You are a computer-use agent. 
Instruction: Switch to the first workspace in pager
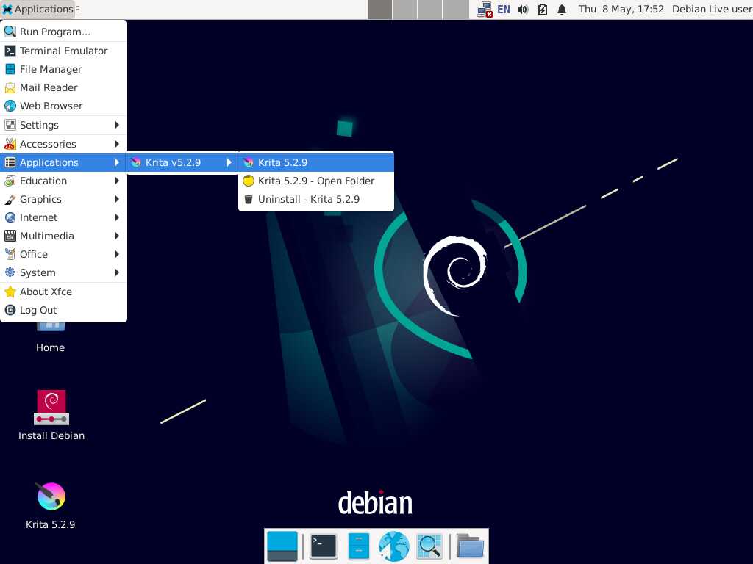click(380, 10)
